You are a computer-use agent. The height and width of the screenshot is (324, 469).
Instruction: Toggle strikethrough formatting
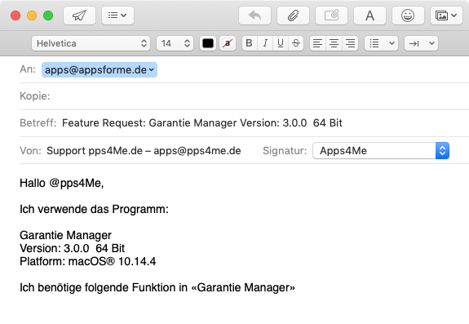(296, 43)
